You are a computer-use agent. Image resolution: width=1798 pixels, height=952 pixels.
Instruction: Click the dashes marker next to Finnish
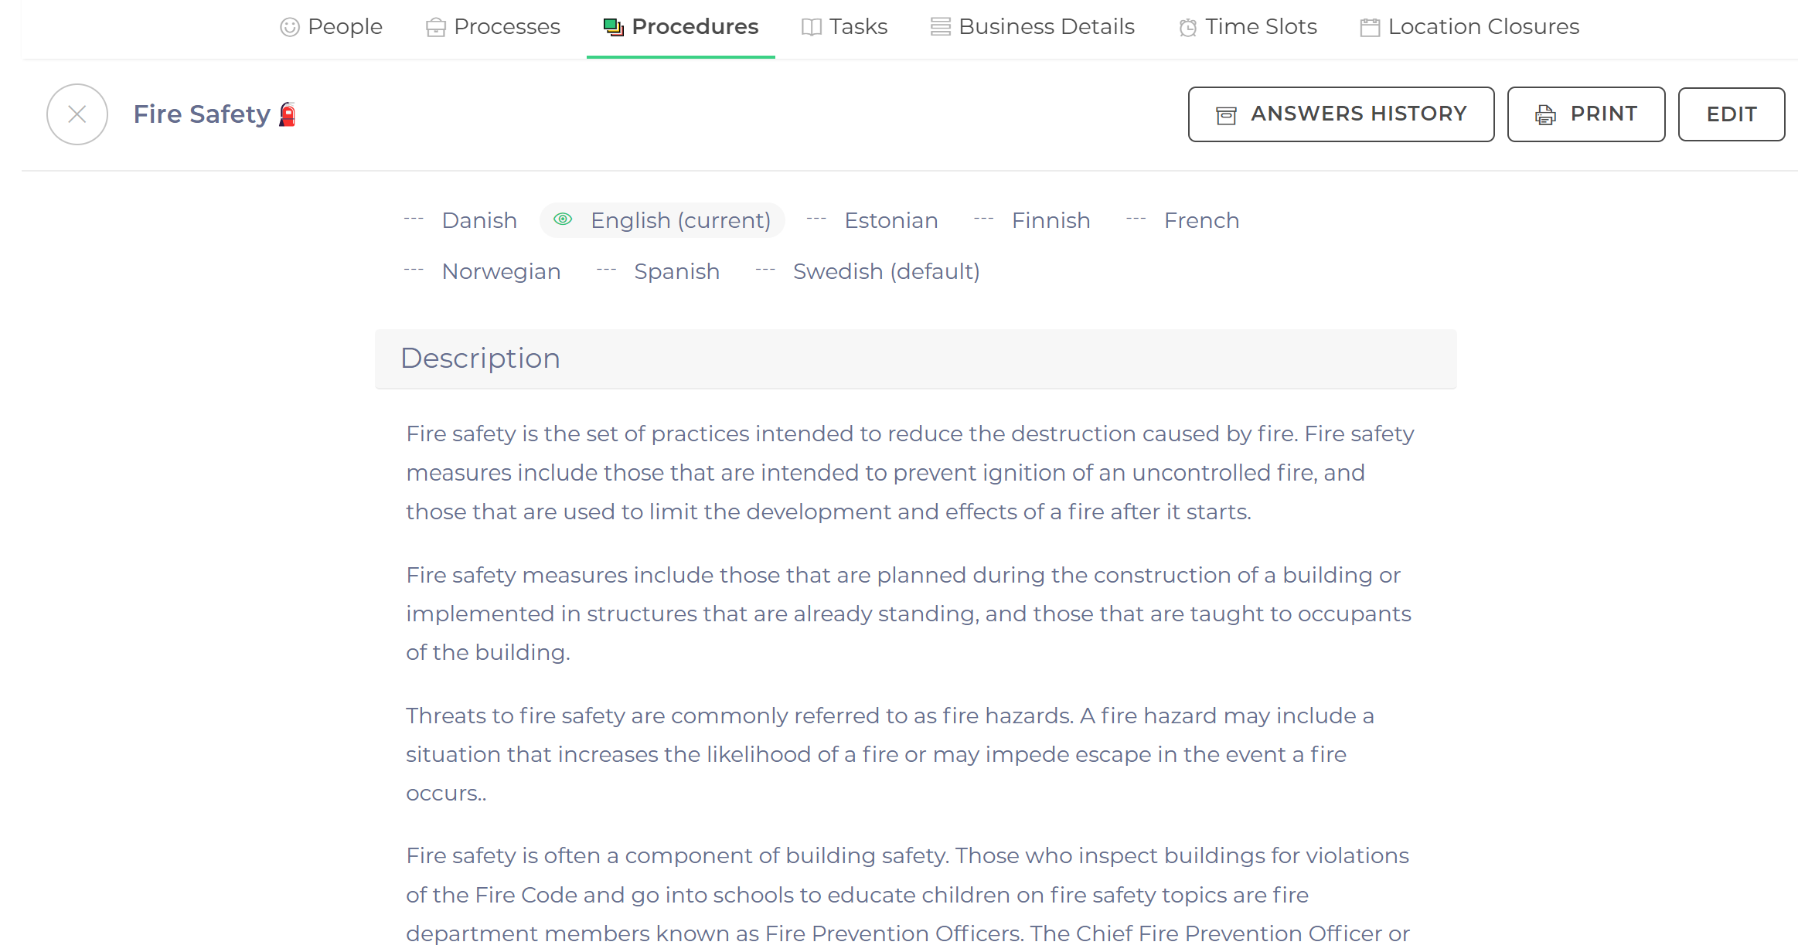[x=984, y=219]
